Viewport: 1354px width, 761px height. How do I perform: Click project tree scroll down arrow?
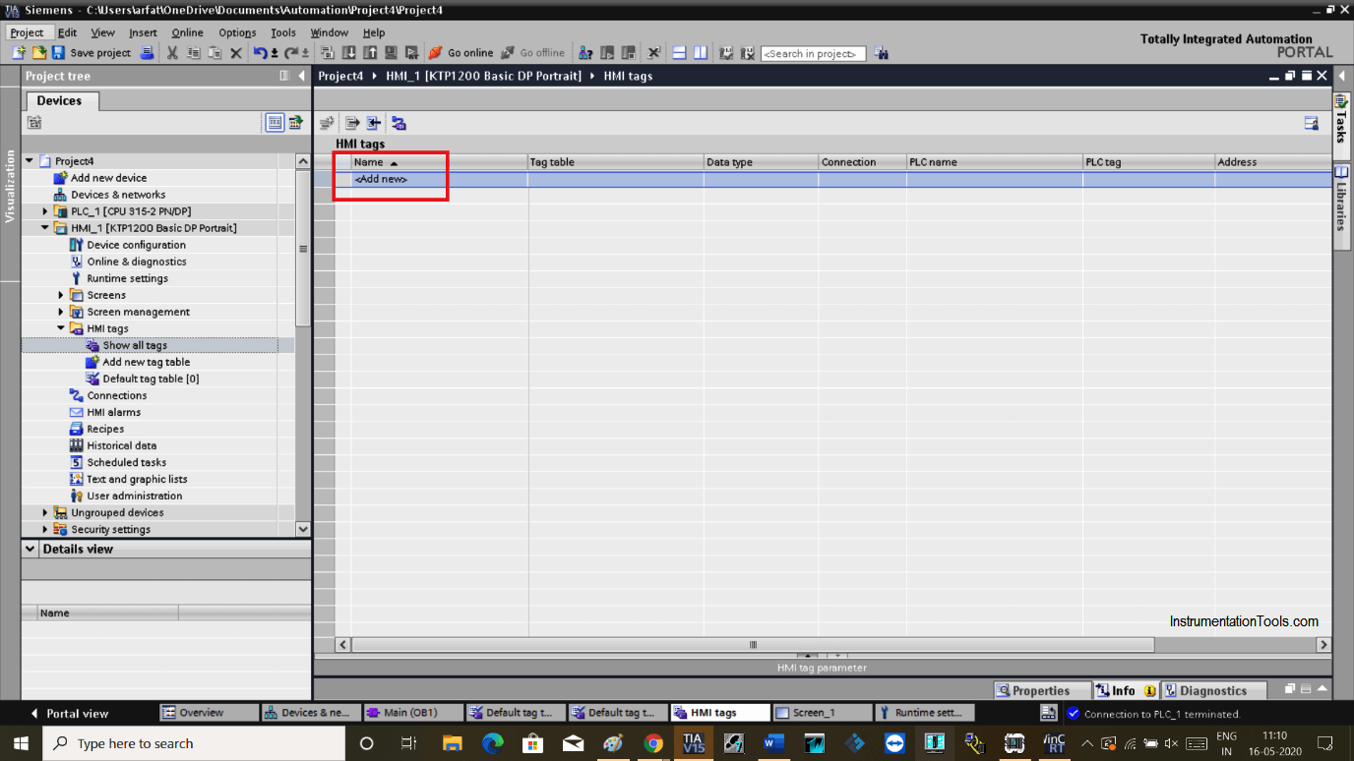point(303,529)
